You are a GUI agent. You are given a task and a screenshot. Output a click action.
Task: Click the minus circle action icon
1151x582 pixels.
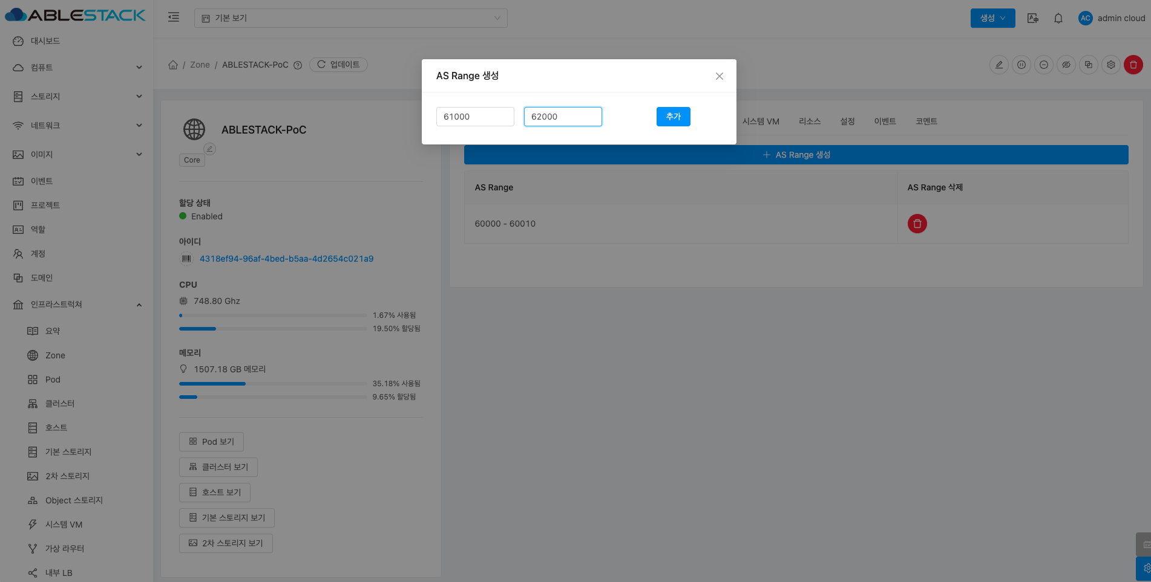[1044, 65]
